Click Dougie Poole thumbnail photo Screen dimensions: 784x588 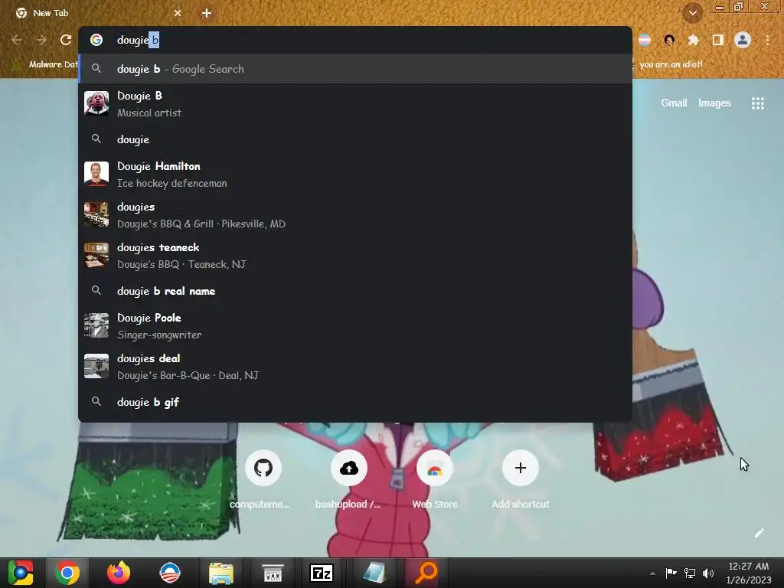pos(96,325)
